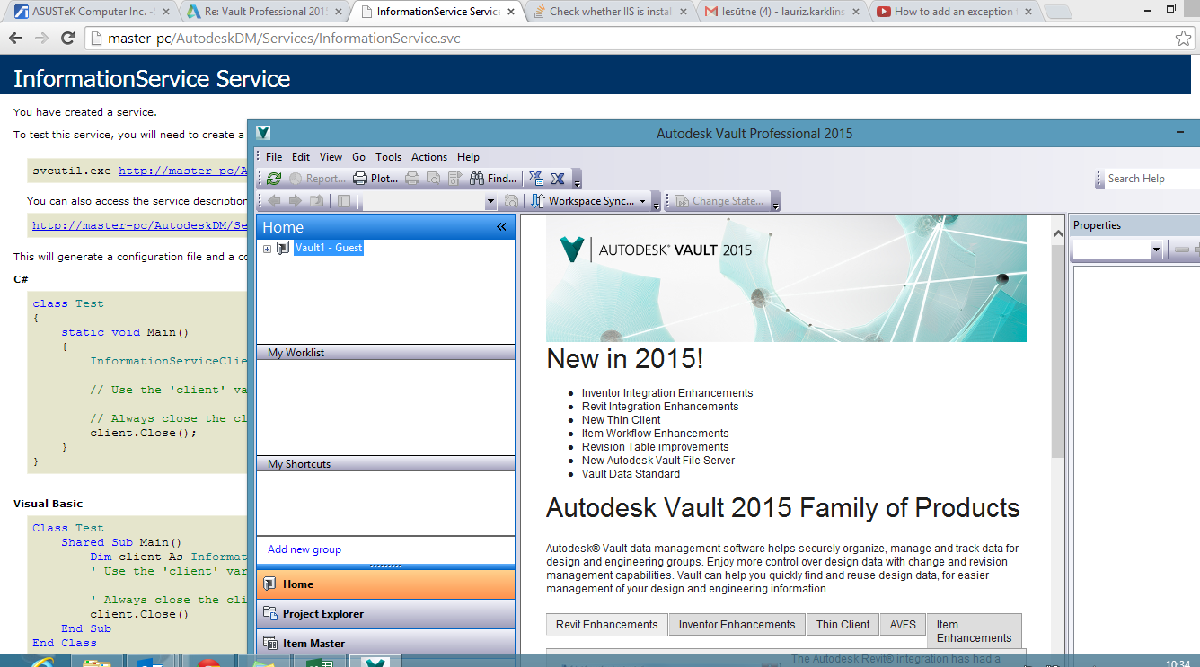Select the Home navigation button
Screen dimensions: 1200x667
click(x=385, y=584)
